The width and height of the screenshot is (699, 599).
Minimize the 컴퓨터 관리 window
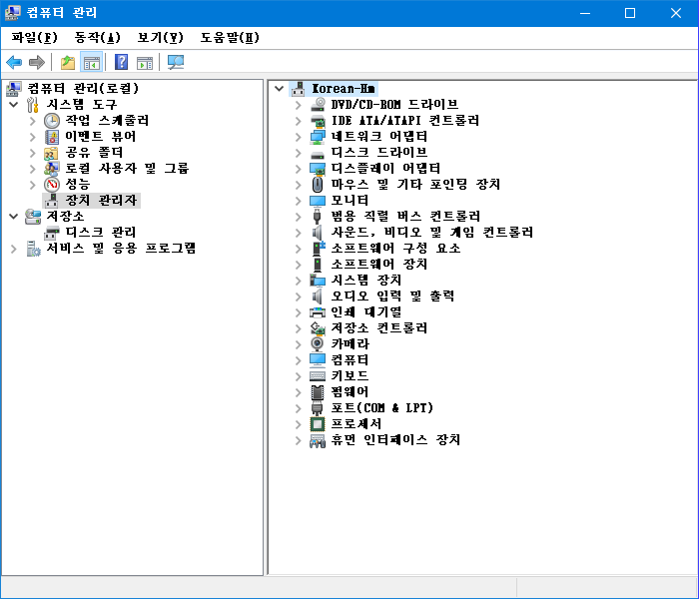[x=585, y=13]
